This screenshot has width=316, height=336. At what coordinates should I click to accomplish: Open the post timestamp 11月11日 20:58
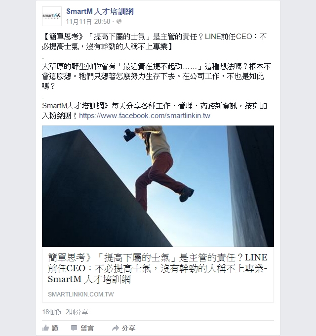point(88,21)
